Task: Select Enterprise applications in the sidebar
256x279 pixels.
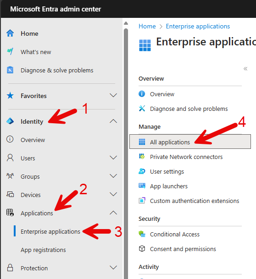Action: tap(50, 231)
